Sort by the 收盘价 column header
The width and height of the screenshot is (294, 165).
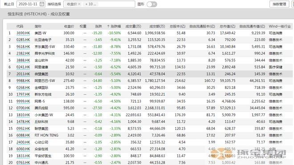pyautogui.click(x=69, y=26)
